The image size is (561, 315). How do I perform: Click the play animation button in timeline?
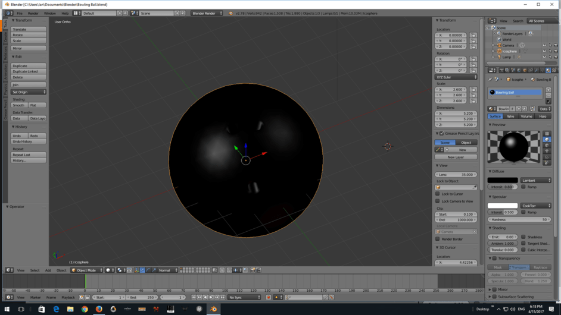point(211,297)
